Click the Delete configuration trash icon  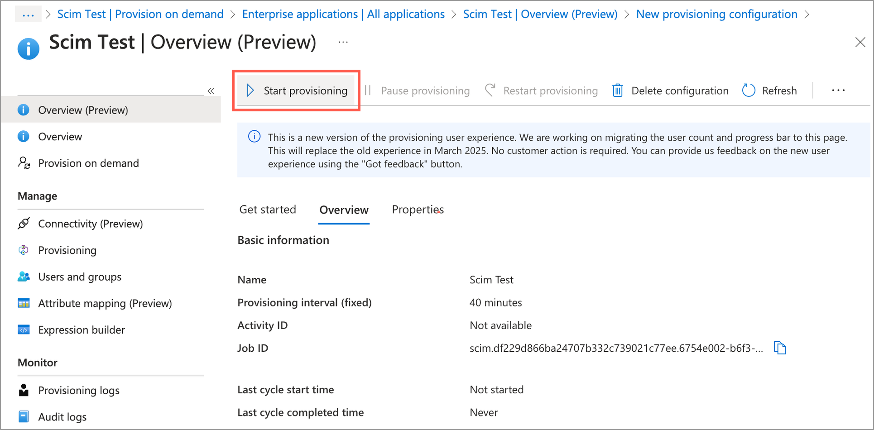(x=618, y=91)
